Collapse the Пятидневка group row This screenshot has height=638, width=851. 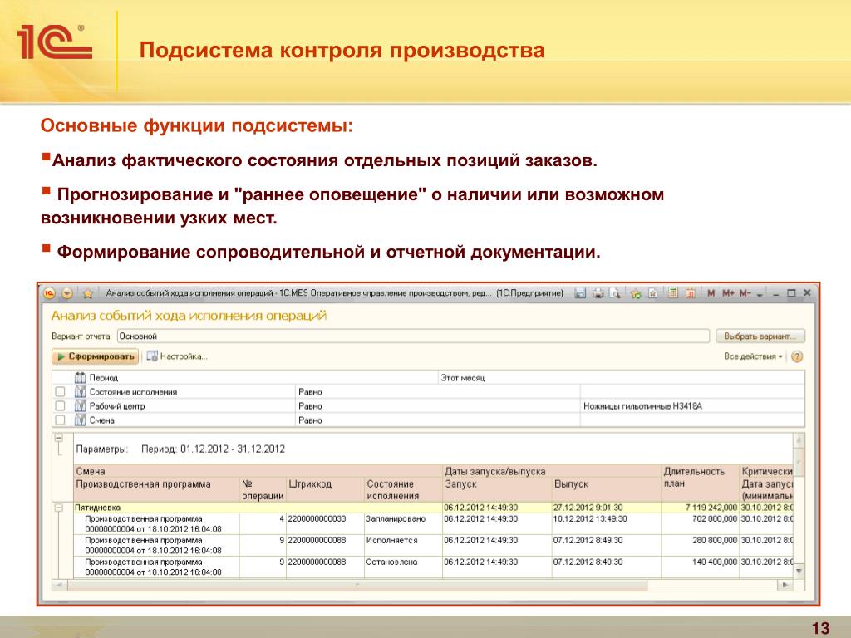pos(59,507)
